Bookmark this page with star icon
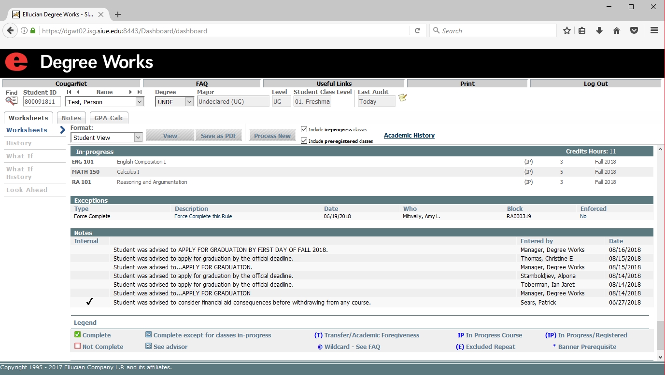This screenshot has width=665, height=375. [x=567, y=31]
